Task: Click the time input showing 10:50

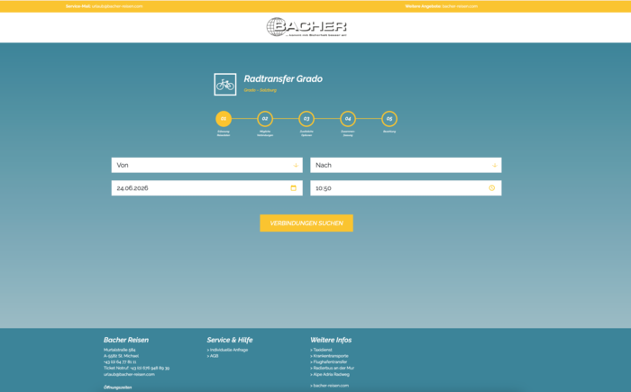Action: coord(406,188)
